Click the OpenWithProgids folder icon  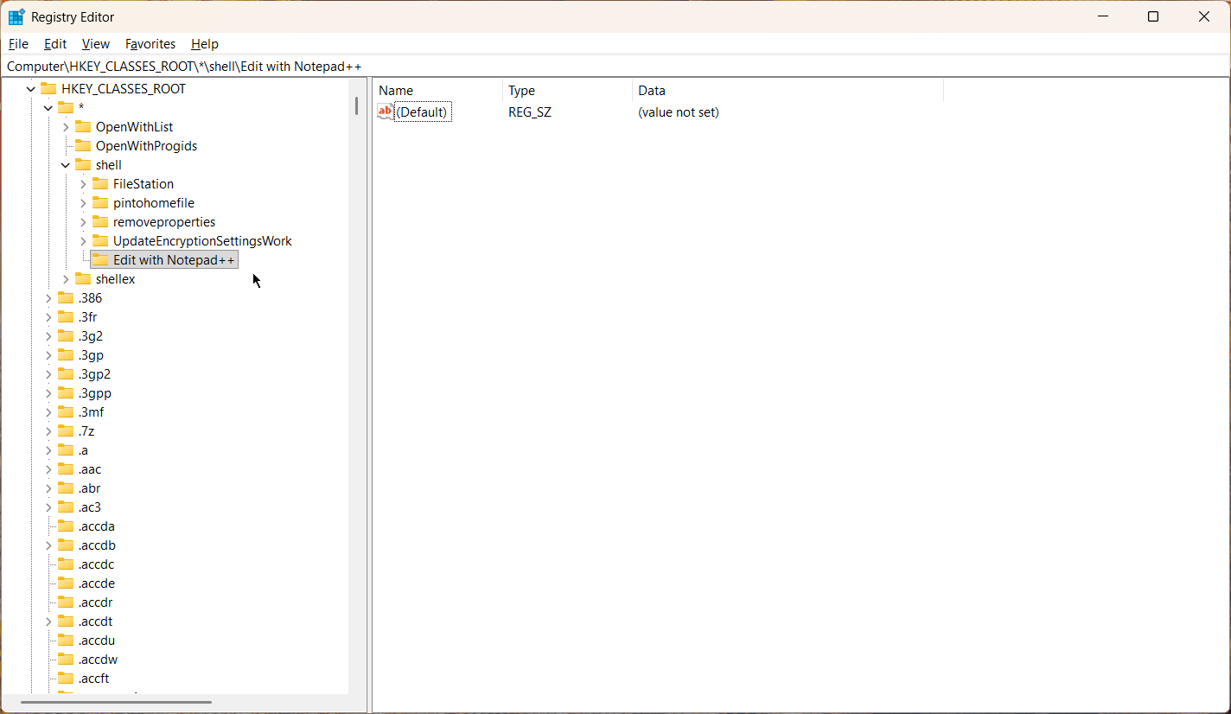[x=83, y=146]
